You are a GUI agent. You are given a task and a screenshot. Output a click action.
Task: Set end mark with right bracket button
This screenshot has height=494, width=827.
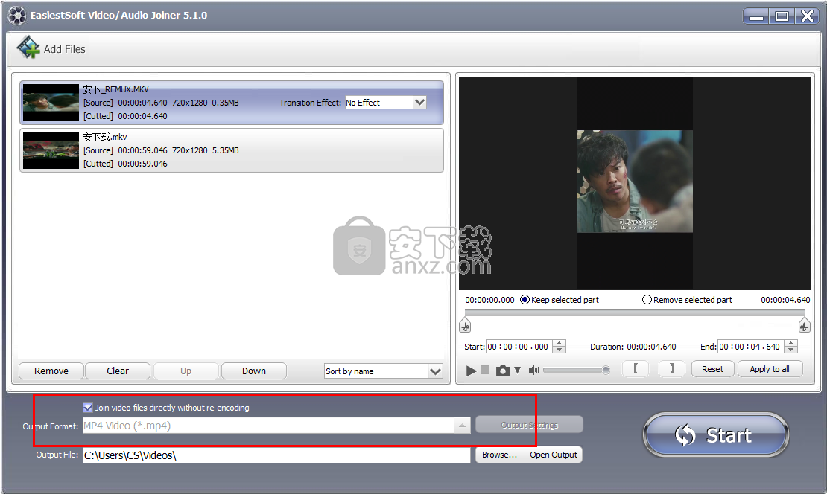[x=671, y=369]
